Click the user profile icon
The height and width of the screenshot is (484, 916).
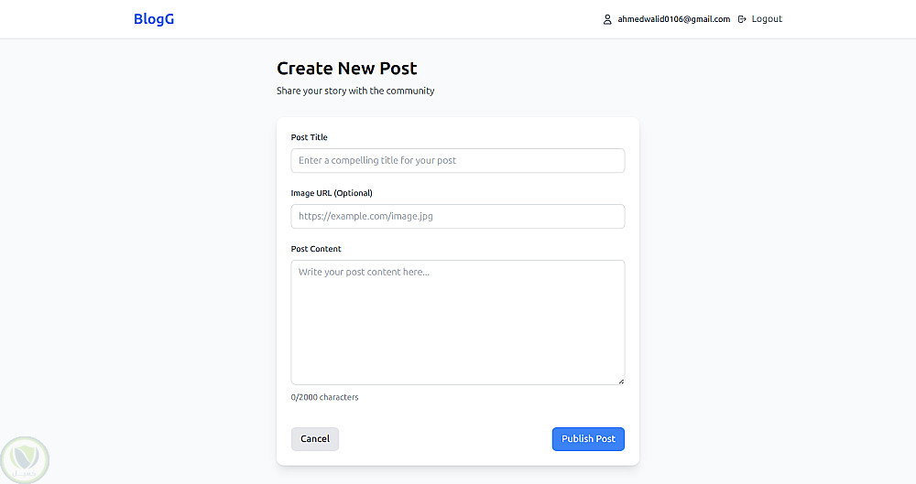[606, 19]
